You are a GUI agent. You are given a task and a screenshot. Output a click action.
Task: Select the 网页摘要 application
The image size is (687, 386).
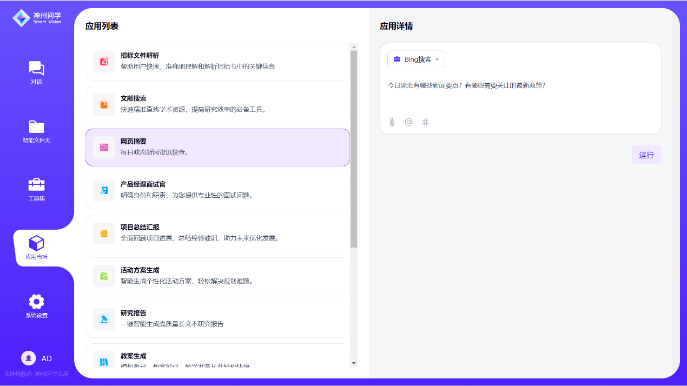pos(217,148)
